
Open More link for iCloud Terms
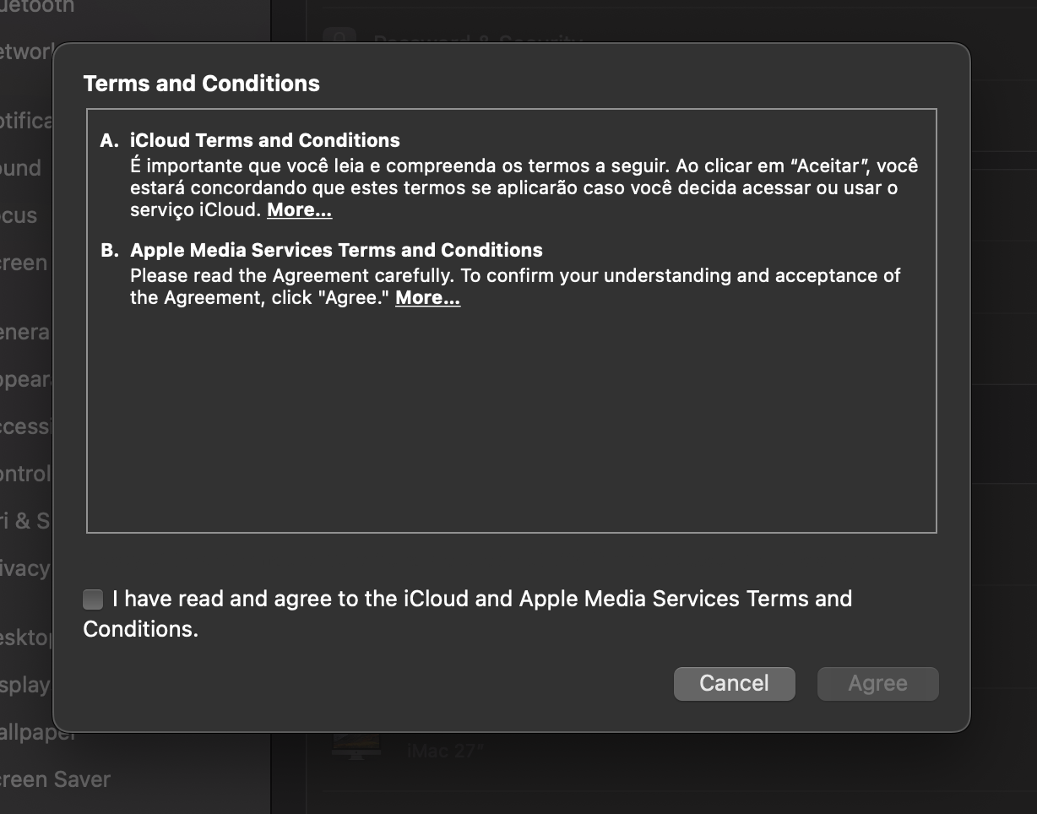coord(299,209)
